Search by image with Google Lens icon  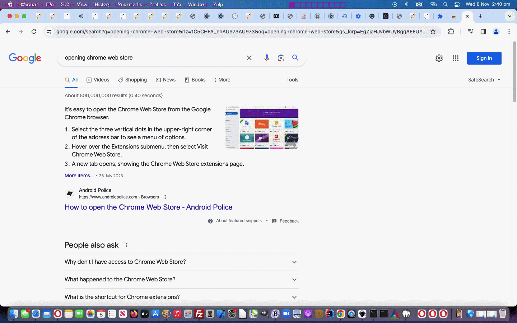click(281, 58)
